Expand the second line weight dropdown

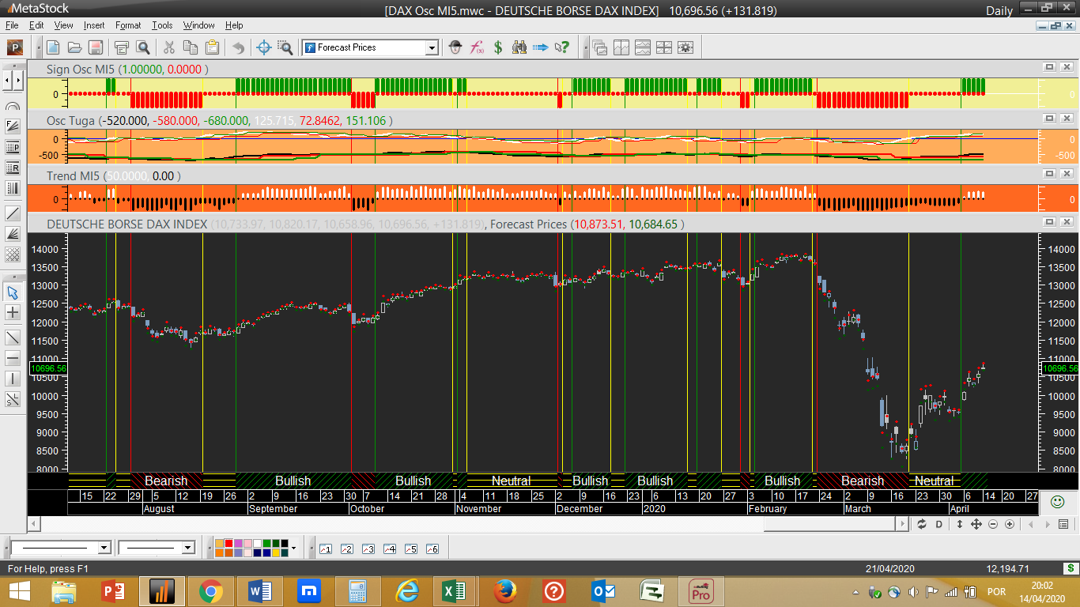(187, 548)
